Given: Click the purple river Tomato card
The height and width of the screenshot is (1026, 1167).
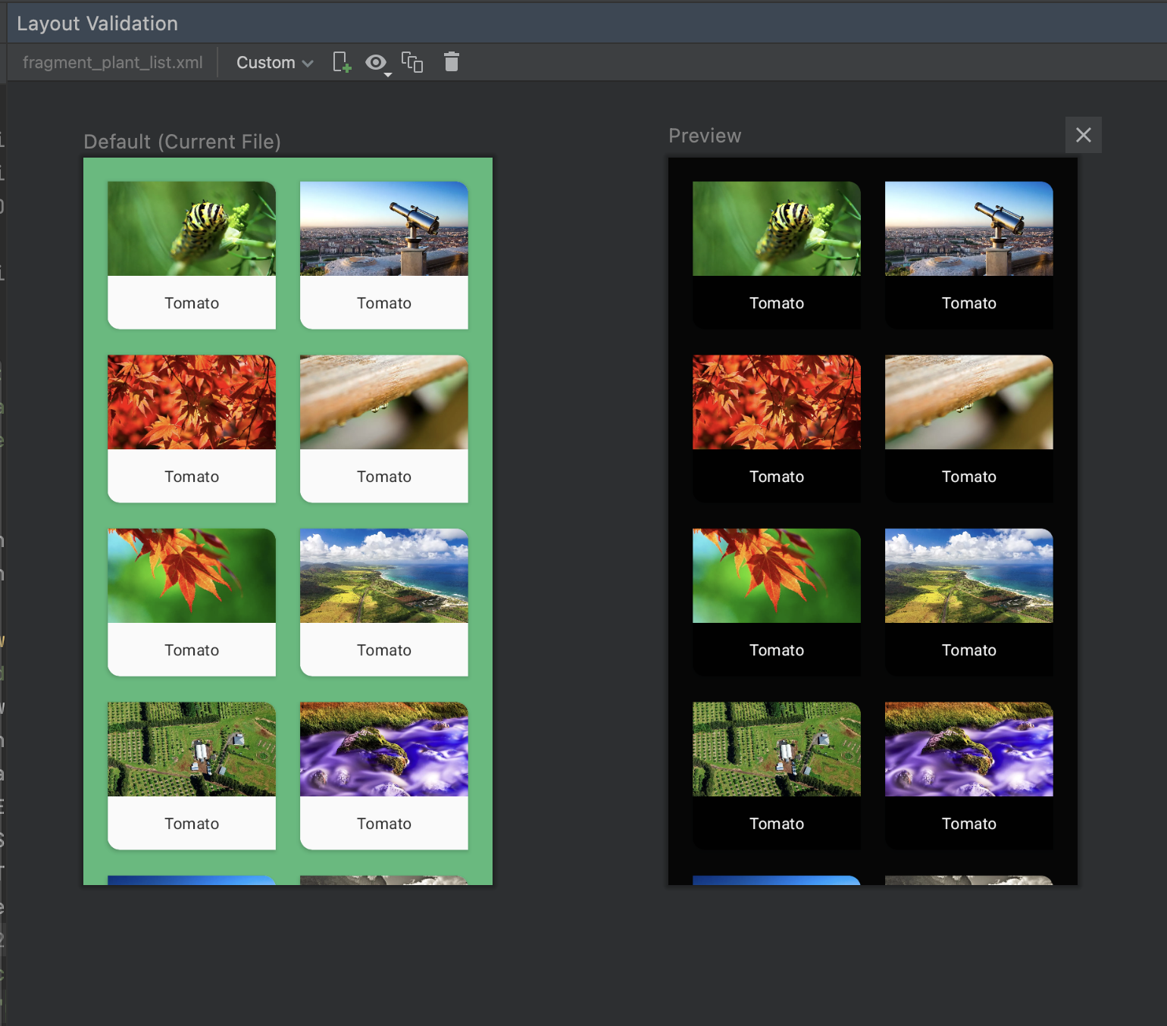Looking at the screenshot, I should coord(383,775).
